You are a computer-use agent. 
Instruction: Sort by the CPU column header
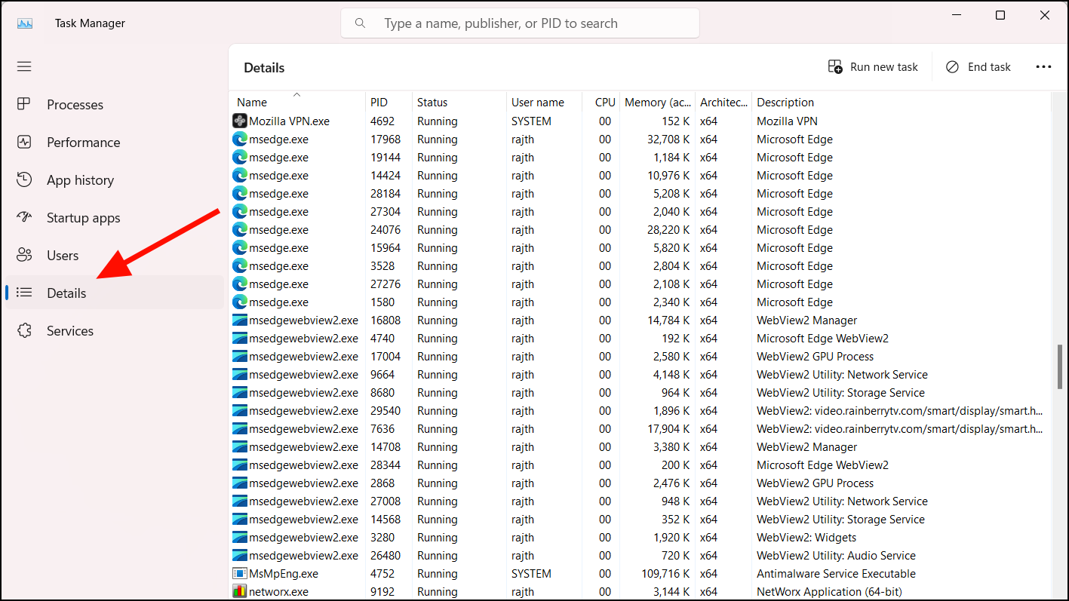601,103
